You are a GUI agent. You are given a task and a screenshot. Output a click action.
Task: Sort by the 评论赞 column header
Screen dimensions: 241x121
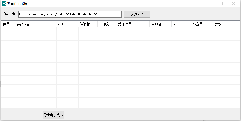[88, 24]
